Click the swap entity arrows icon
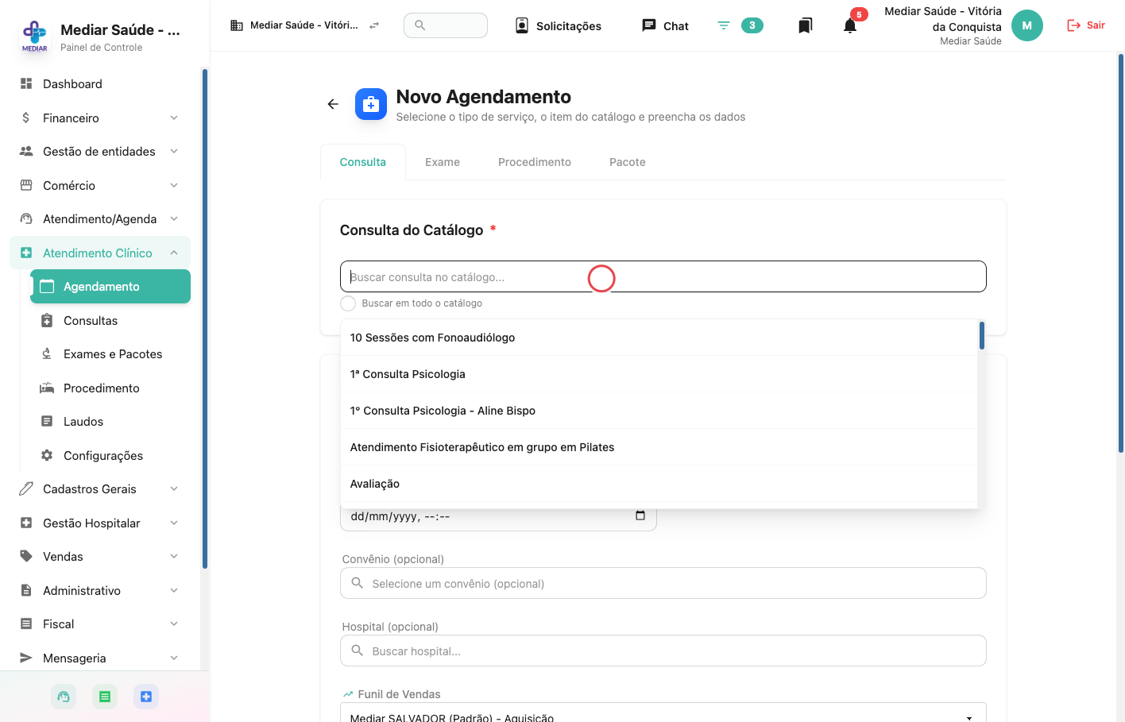1125x722 pixels. [374, 25]
